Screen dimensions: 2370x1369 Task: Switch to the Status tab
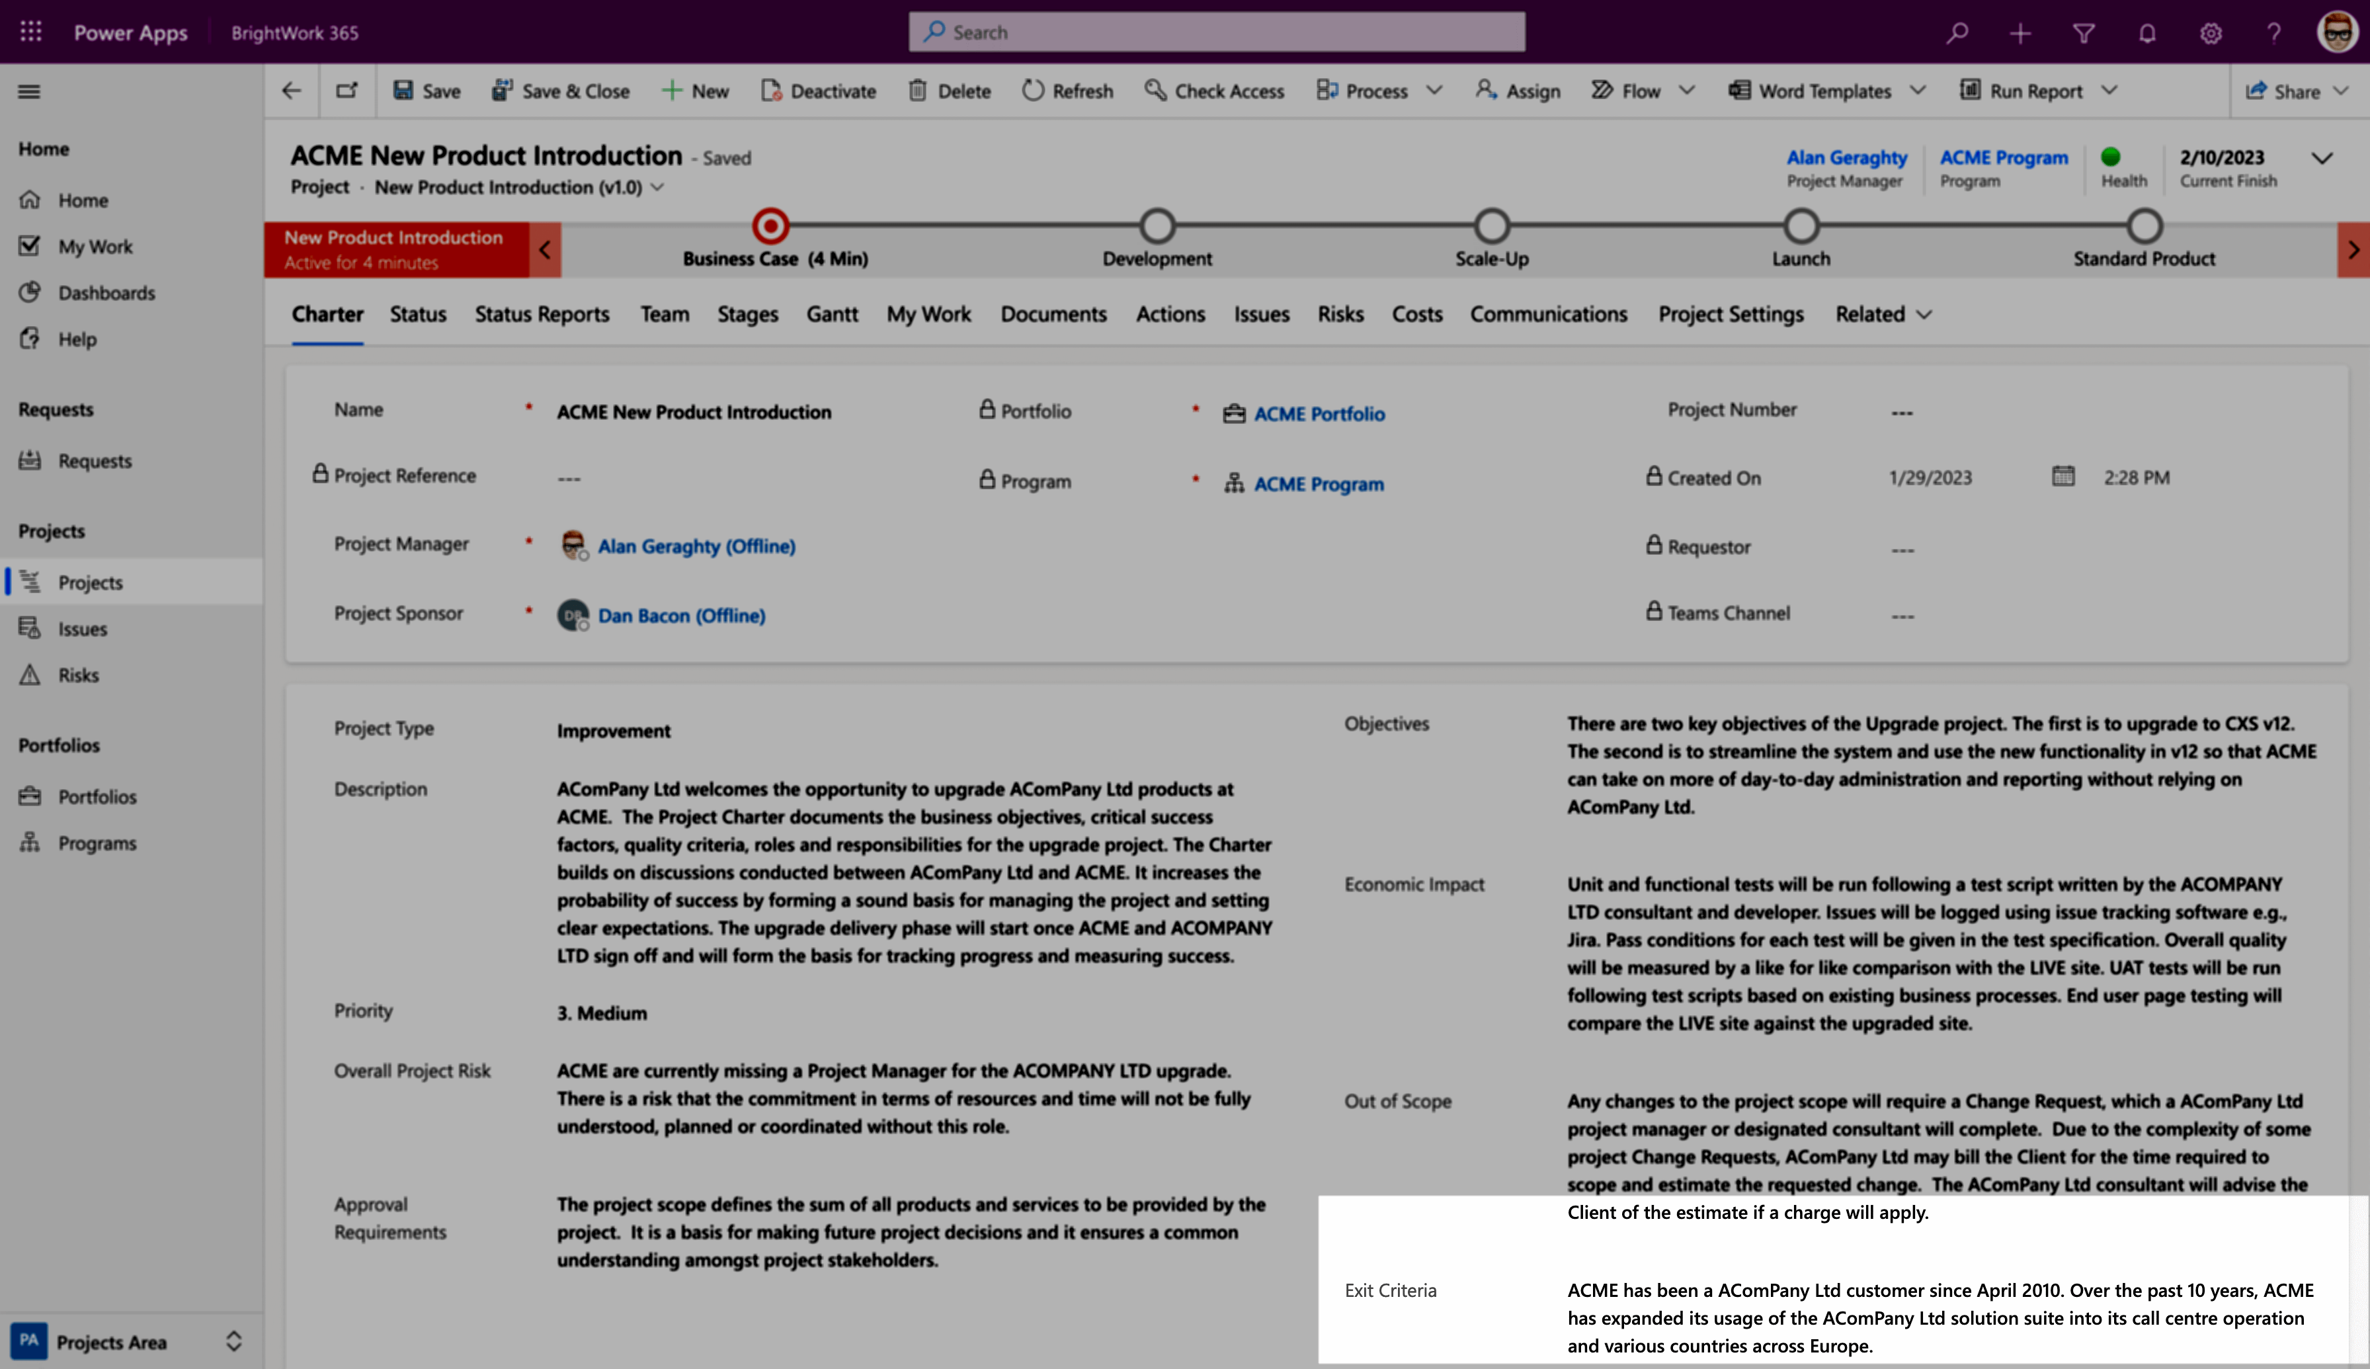tap(415, 313)
